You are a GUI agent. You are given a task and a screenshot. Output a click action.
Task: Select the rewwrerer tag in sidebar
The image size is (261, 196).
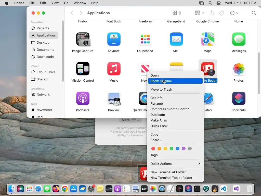(x=44, y=110)
